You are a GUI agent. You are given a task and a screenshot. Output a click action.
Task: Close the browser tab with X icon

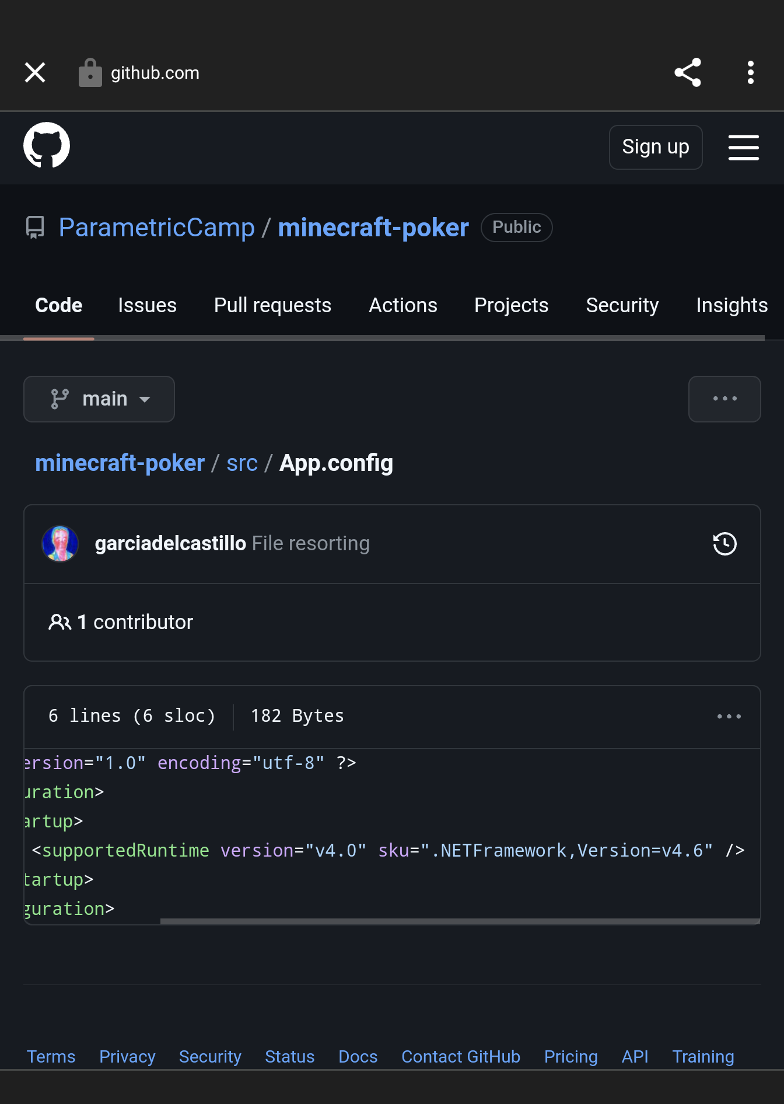(x=35, y=73)
